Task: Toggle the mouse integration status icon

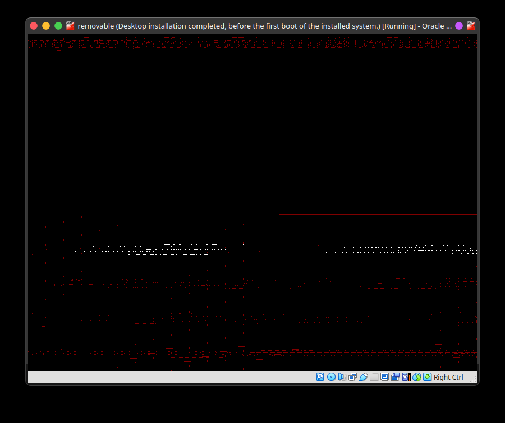Action: click(416, 377)
